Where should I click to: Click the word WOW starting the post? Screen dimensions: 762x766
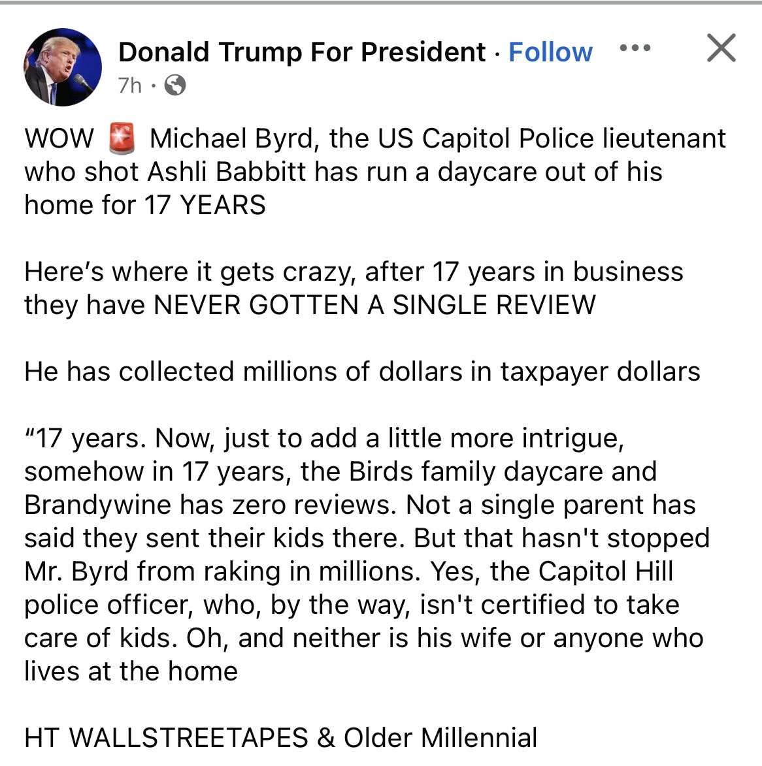59,138
